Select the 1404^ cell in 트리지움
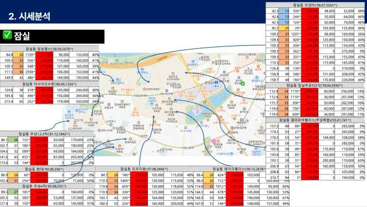367x207 pixels. click(x=124, y=181)
